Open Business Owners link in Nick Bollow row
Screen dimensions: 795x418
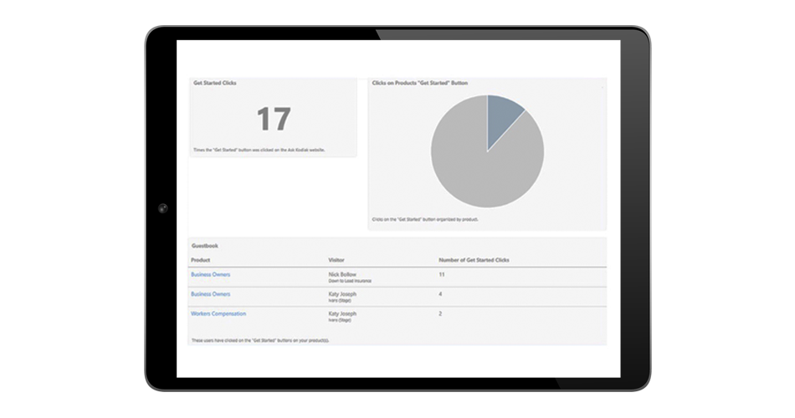210,274
